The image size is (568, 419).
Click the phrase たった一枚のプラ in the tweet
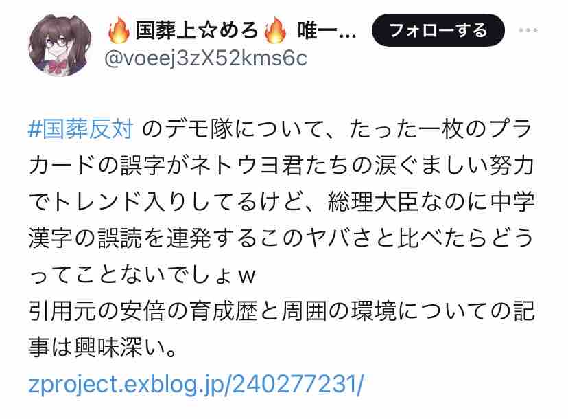coord(441,128)
